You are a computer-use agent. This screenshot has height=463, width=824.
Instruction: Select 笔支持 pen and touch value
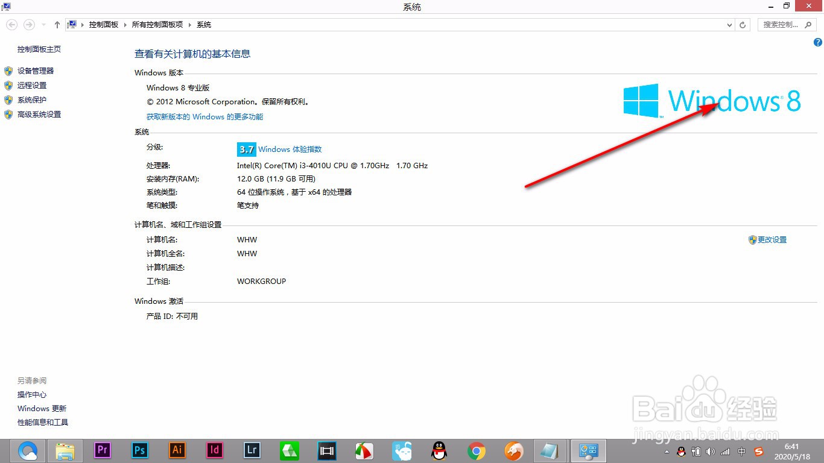click(x=248, y=206)
